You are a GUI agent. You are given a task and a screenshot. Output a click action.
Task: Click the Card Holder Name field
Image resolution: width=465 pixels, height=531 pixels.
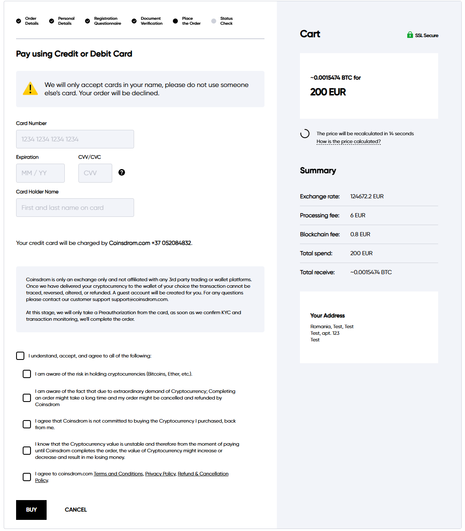coord(75,208)
